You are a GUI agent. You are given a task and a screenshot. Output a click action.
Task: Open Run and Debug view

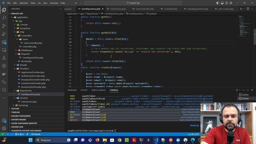coord(4,34)
